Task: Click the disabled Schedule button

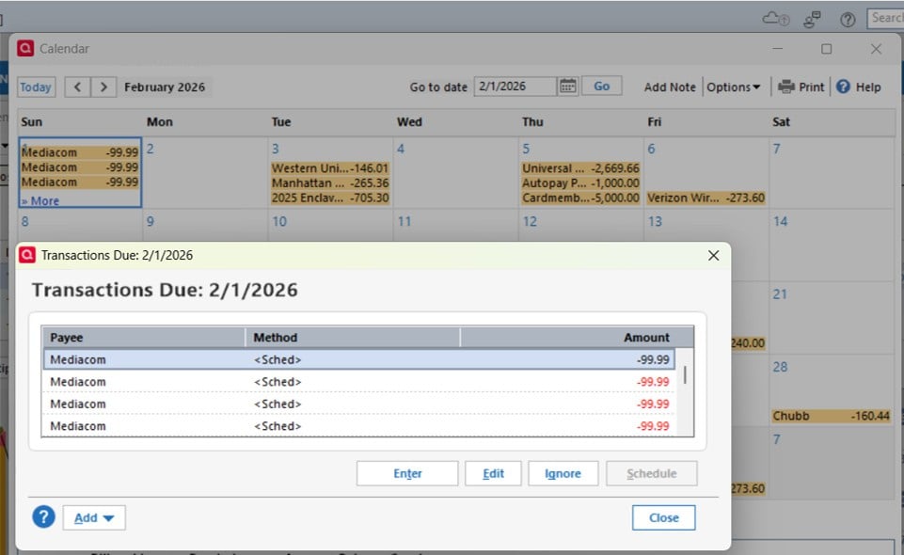Action: pos(652,473)
